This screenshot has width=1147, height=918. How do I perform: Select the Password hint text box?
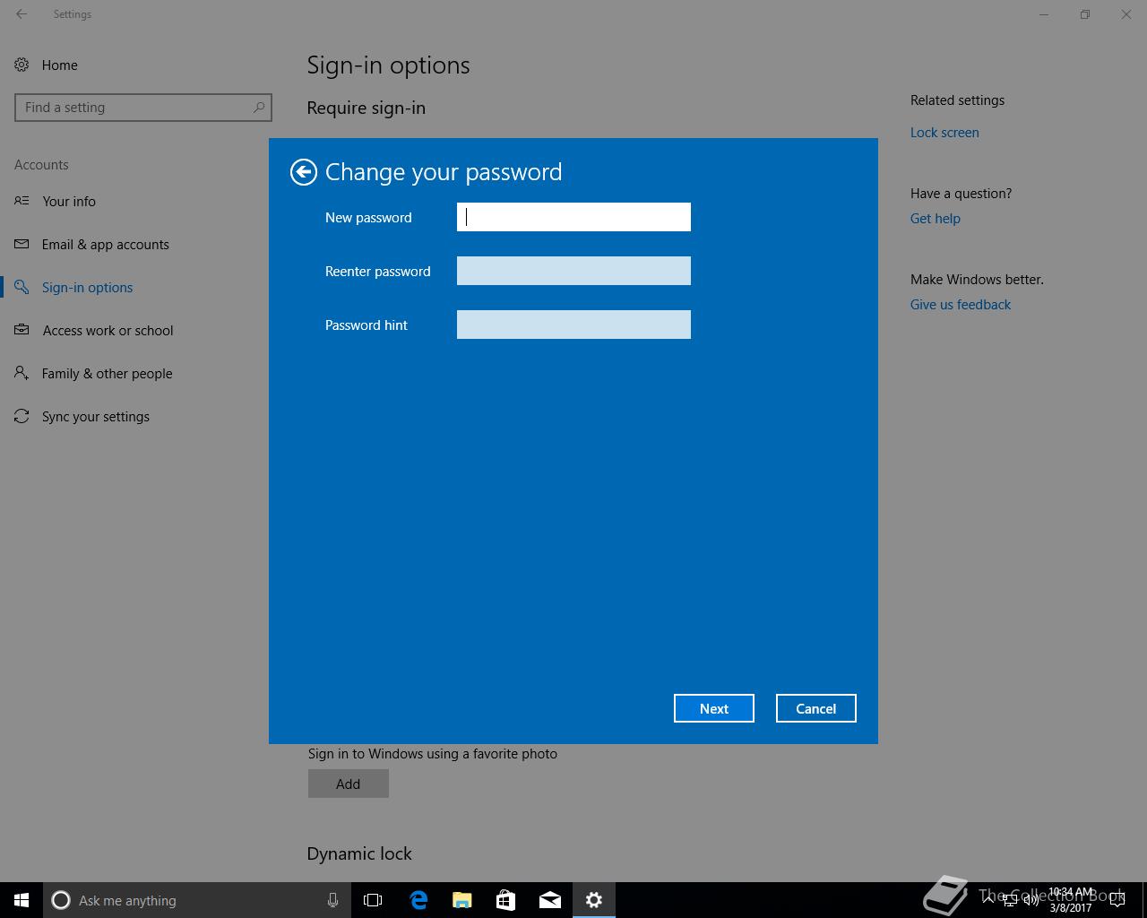click(x=573, y=325)
